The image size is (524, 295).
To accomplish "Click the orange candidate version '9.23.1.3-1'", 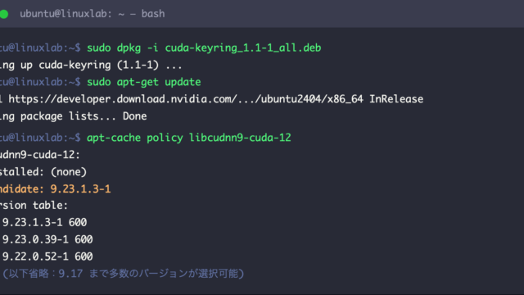I will pos(80,189).
